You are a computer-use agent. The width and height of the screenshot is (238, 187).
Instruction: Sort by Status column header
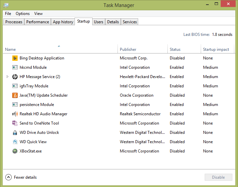tap(175, 49)
